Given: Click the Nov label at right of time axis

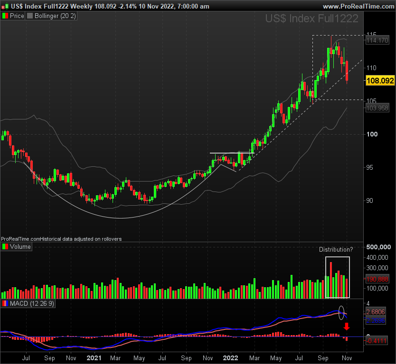Looking at the screenshot, I should pyautogui.click(x=347, y=358).
